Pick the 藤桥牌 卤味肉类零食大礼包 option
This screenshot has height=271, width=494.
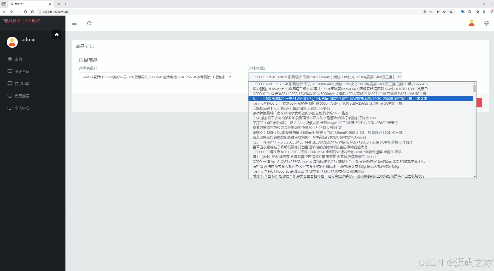pyautogui.click(x=361, y=167)
